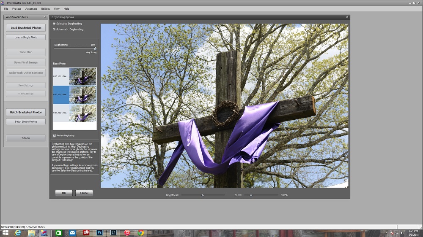Close the Deghosting Options dialog

pyautogui.click(x=347, y=17)
